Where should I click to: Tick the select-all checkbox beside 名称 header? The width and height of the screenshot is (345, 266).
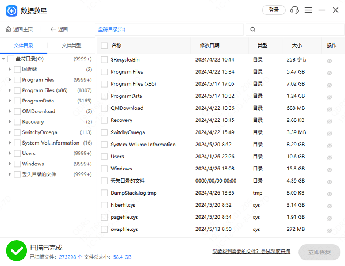click(104, 45)
